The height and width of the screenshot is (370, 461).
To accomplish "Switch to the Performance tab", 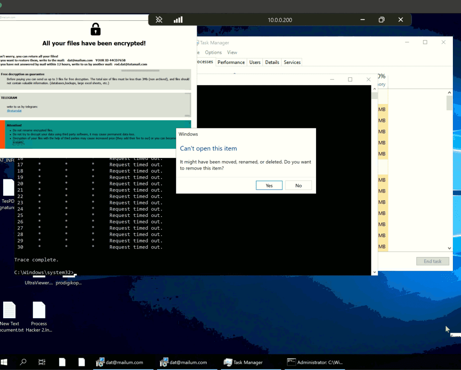I will [231, 62].
